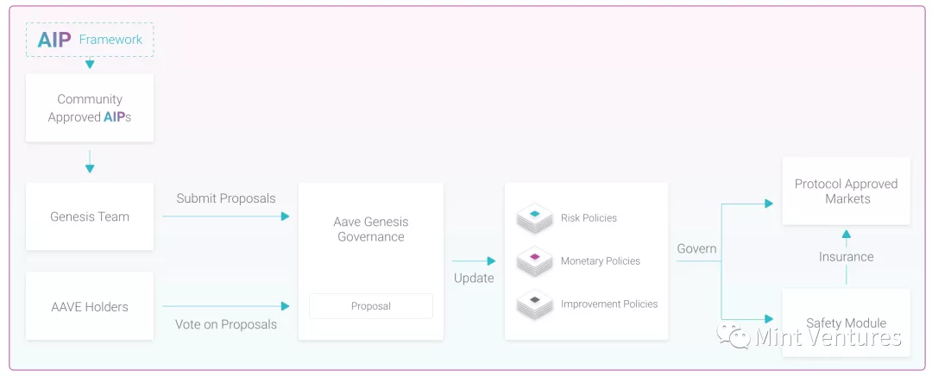Click the AIP Framework logo box
The width and height of the screenshot is (932, 376).
pos(90,40)
